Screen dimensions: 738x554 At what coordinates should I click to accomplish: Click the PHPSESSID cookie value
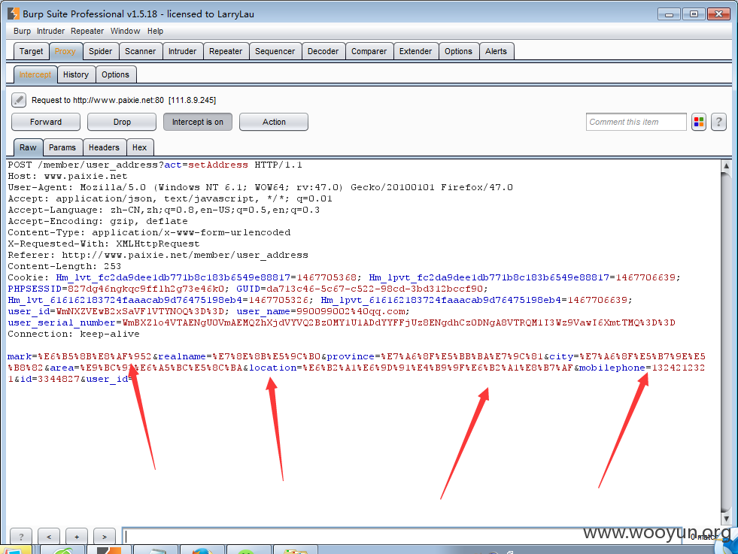pyautogui.click(x=146, y=289)
